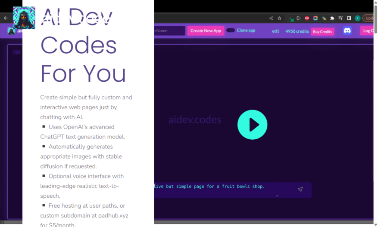
Task: Open the Extensions puzzle piece menu
Action: [332, 18]
